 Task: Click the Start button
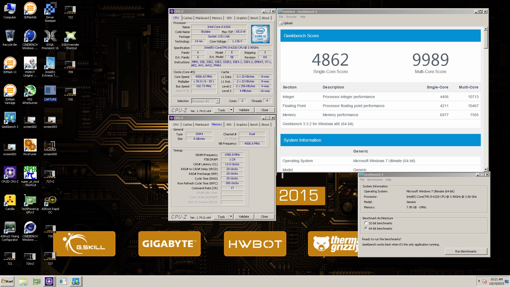click(7, 281)
